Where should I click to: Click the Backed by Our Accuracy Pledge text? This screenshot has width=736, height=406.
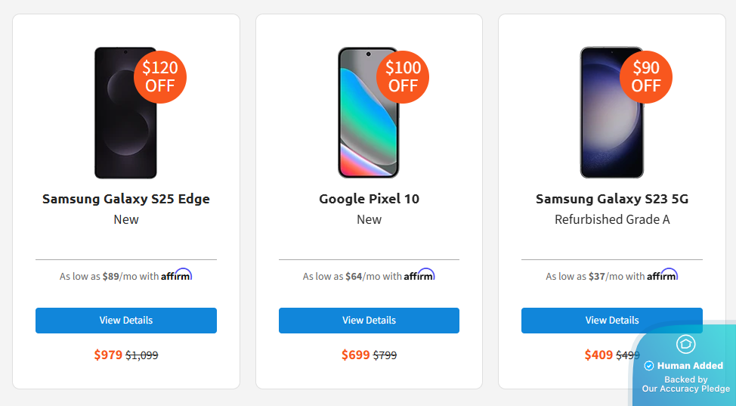(x=686, y=384)
